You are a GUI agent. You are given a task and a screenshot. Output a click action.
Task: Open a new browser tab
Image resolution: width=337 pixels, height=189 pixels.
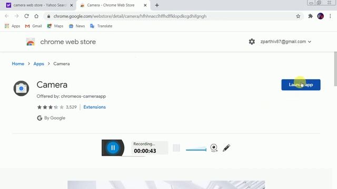pyautogui.click(x=157, y=5)
